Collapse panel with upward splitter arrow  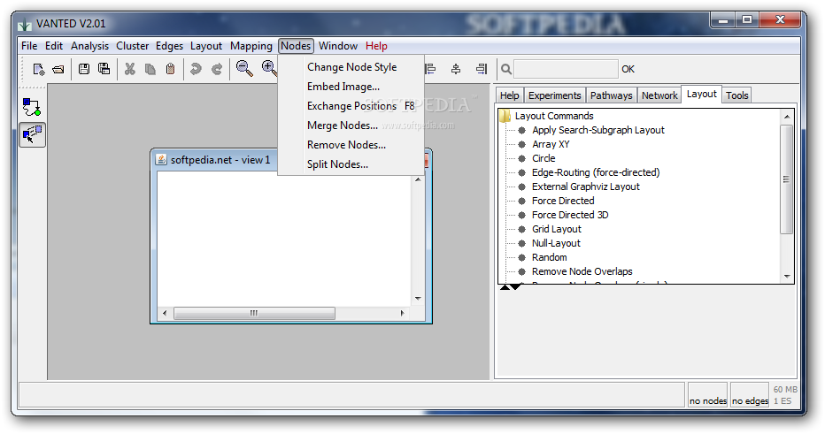point(505,287)
